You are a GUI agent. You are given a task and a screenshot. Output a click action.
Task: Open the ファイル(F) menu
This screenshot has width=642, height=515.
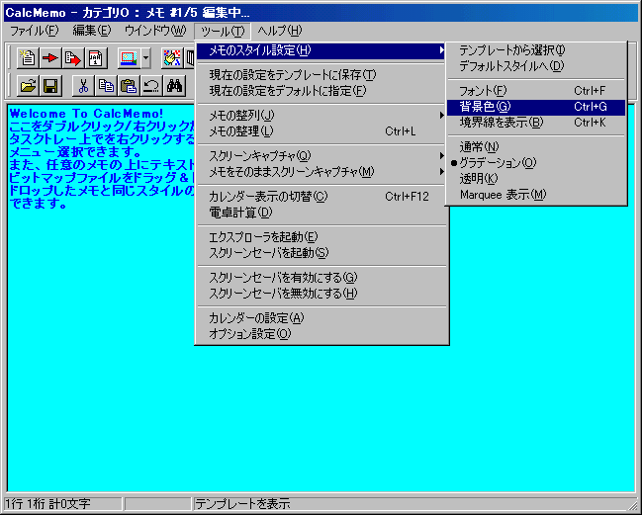coord(34,31)
